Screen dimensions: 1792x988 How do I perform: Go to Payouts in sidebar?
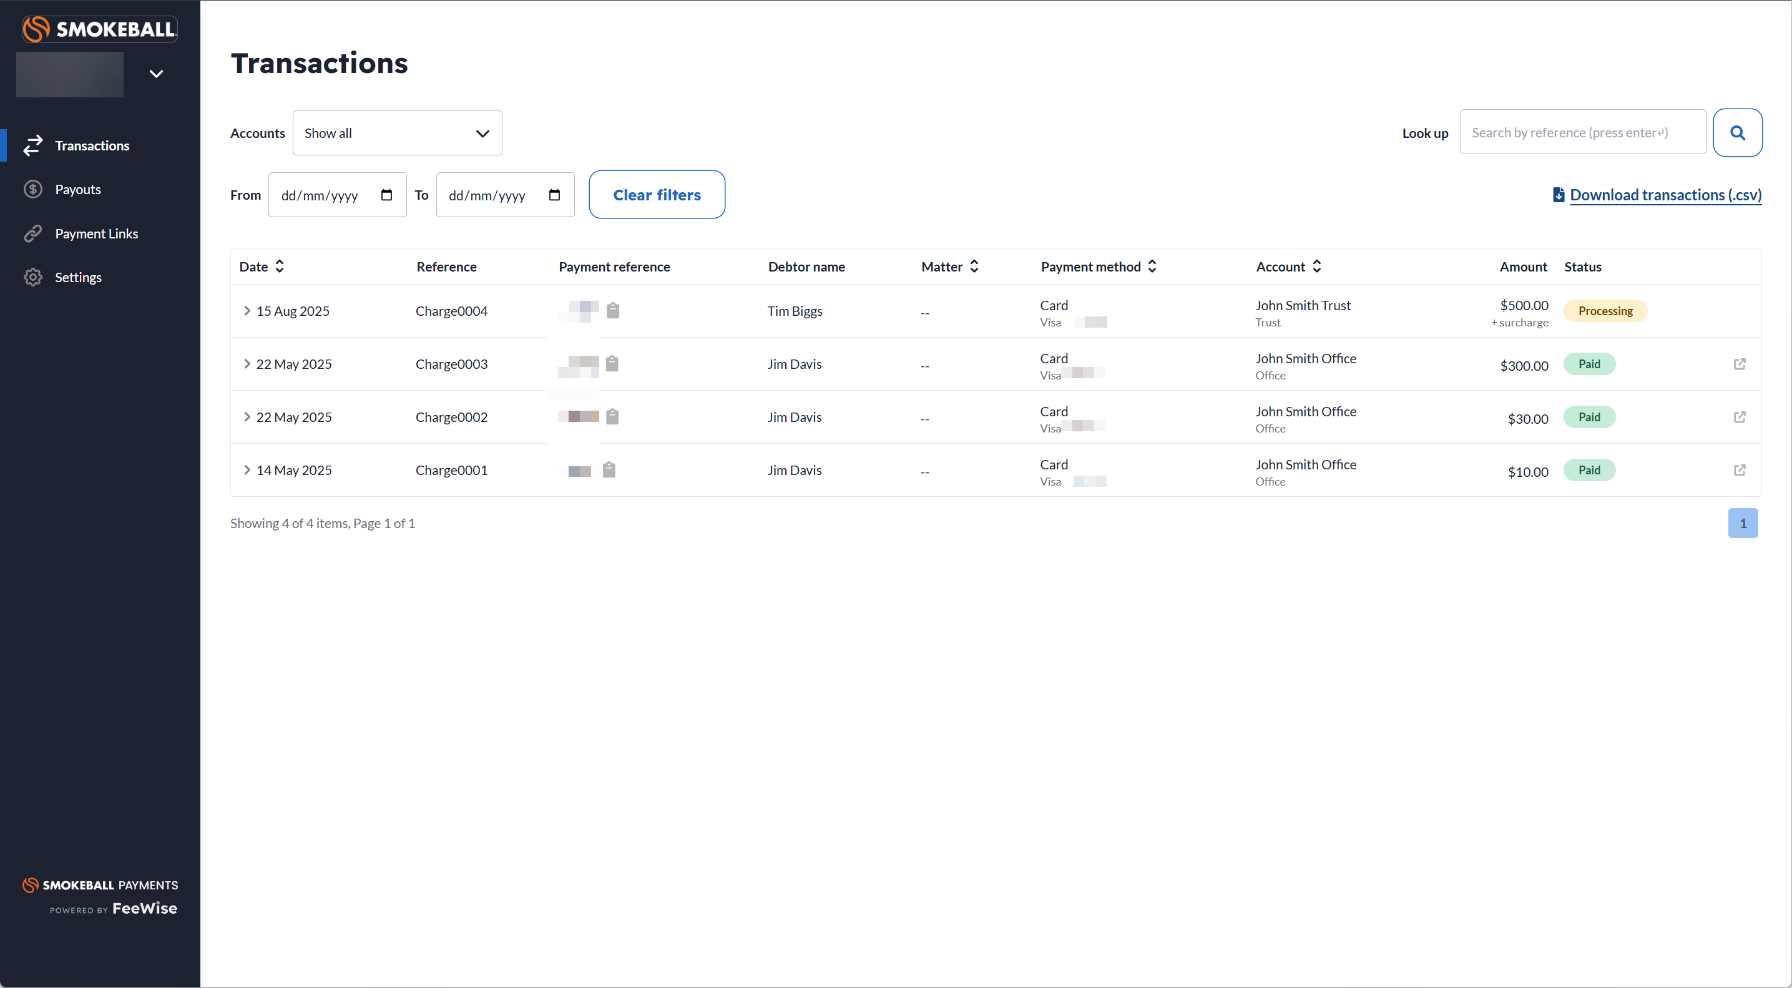[x=78, y=189]
